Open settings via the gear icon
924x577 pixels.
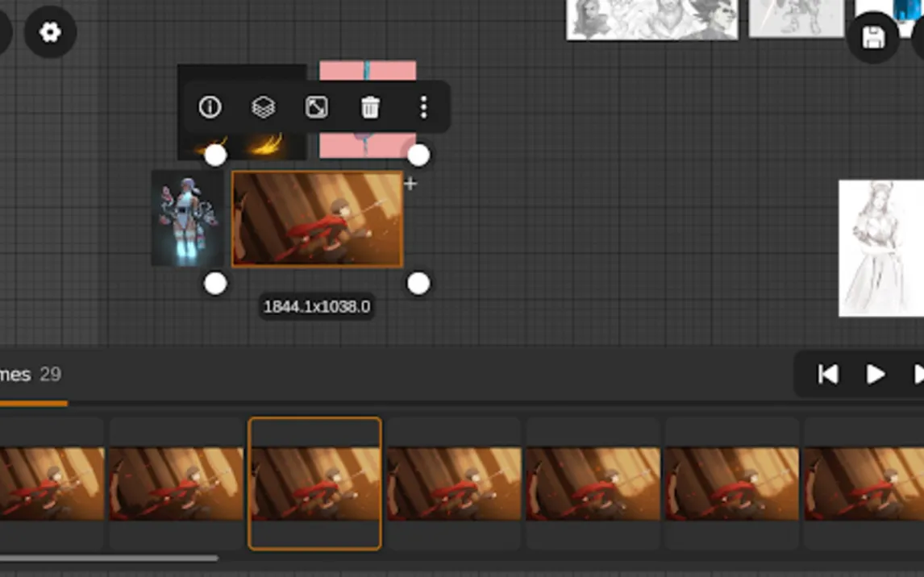pos(50,32)
